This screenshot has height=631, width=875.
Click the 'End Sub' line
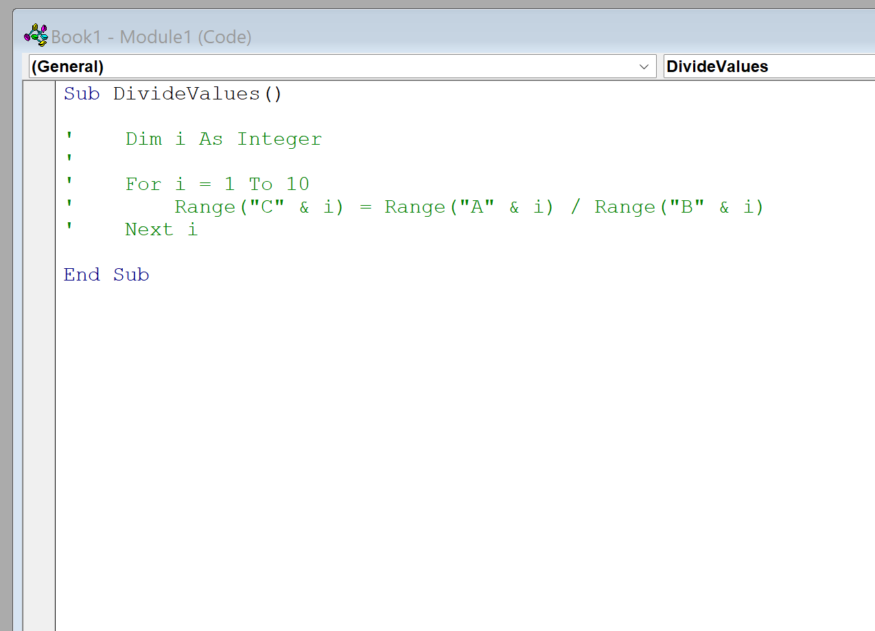[106, 275]
